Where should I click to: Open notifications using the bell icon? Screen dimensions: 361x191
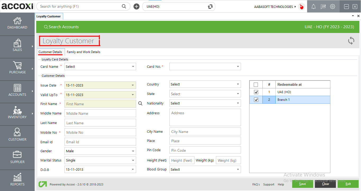(x=313, y=6)
